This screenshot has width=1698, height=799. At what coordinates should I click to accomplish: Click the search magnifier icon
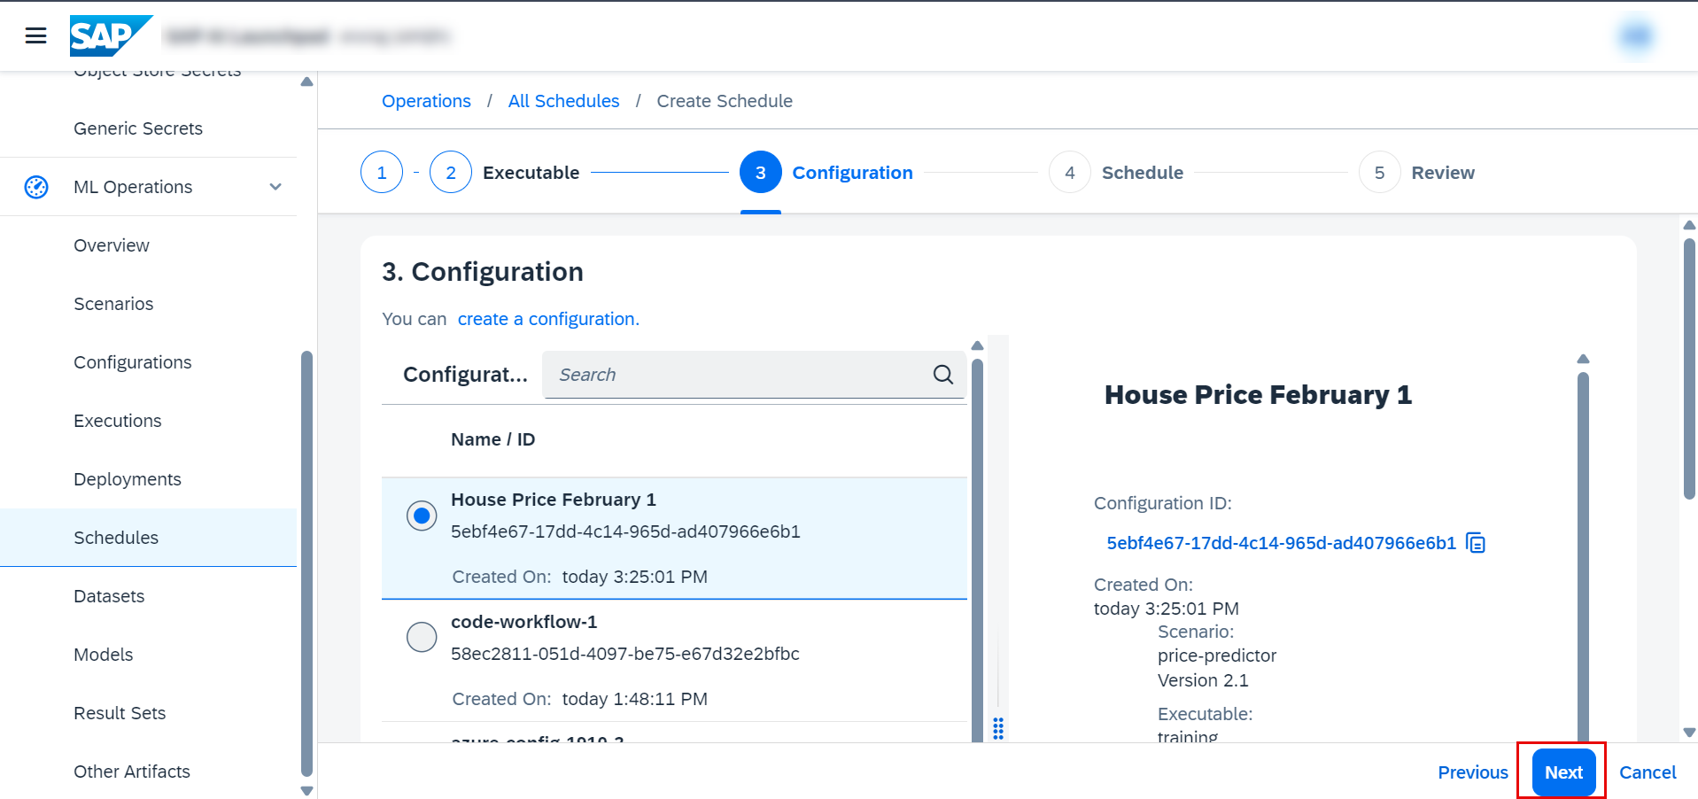(942, 375)
